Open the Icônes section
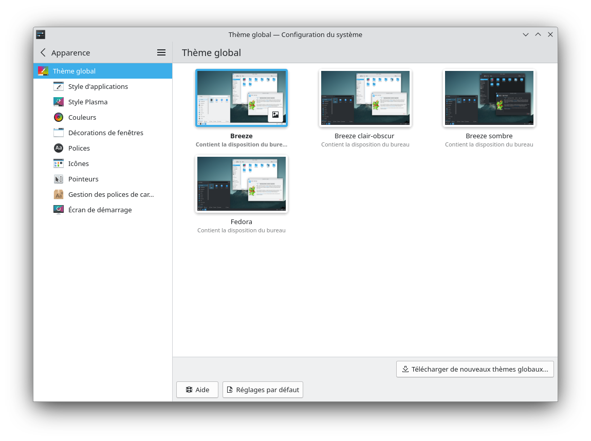This screenshot has width=591, height=441. point(103,163)
